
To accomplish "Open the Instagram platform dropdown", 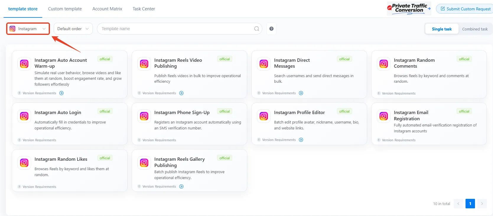I will [x=28, y=29].
